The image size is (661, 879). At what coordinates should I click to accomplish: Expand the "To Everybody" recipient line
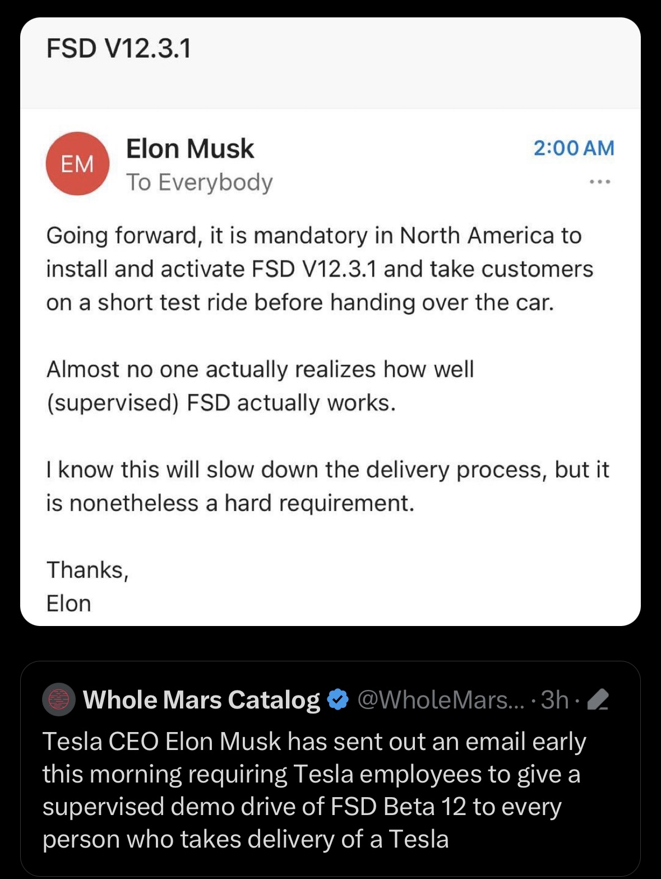coord(199,182)
